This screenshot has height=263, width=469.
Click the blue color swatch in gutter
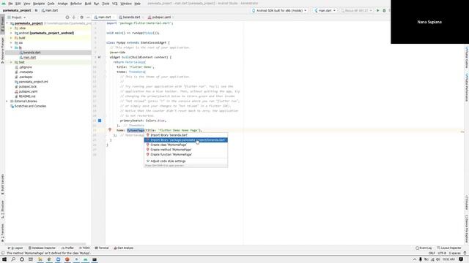click(x=100, y=121)
